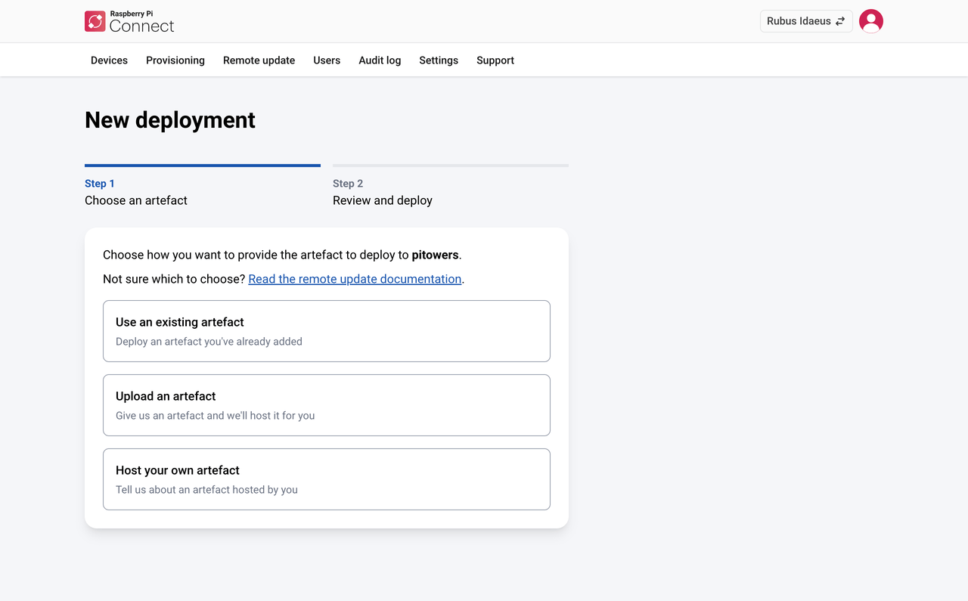Select Step 2 Review and deploy

tap(451, 187)
